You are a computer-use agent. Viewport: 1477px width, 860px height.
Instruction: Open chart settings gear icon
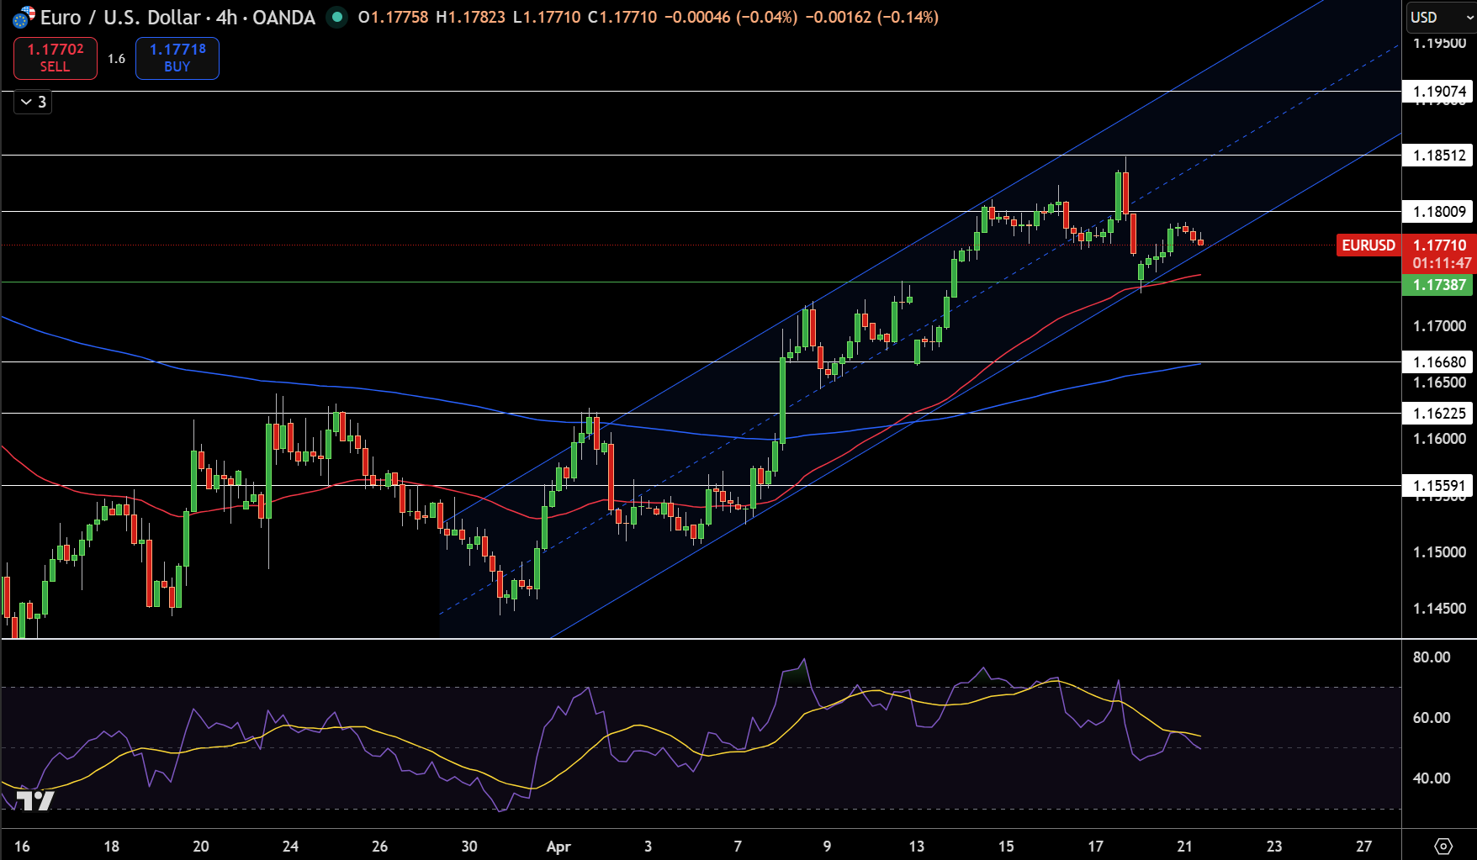[x=1443, y=846]
